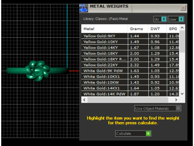The width and height of the screenshot is (194, 146).
Task: Click grams value 2.32 for 22KY
Action: (x=135, y=65)
